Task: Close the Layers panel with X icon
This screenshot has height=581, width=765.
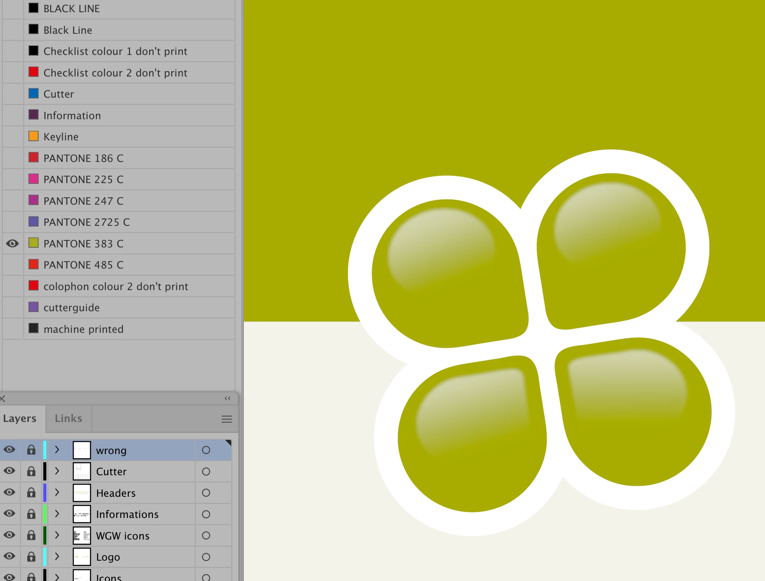Action: click(x=2, y=398)
